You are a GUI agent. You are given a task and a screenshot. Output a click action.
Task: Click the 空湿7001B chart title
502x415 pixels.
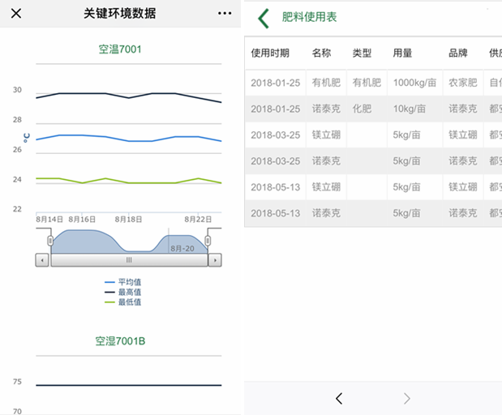point(120,341)
